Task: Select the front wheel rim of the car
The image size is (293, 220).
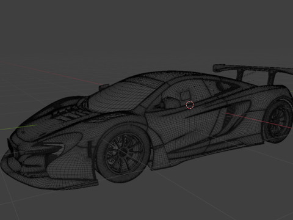Action: [124, 154]
